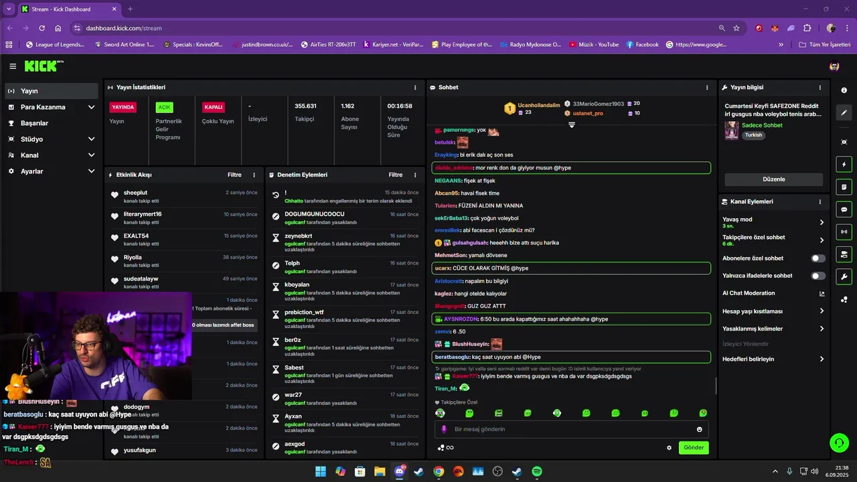Insert the first follower-only emote
This screenshot has width=857, height=482.
440,413
